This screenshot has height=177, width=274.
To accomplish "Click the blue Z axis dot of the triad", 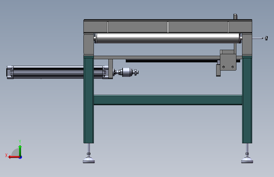I will click(x=21, y=157).
